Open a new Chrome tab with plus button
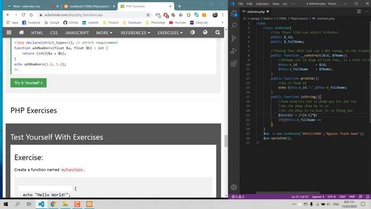This screenshot has width=371, height=209. (x=179, y=6)
